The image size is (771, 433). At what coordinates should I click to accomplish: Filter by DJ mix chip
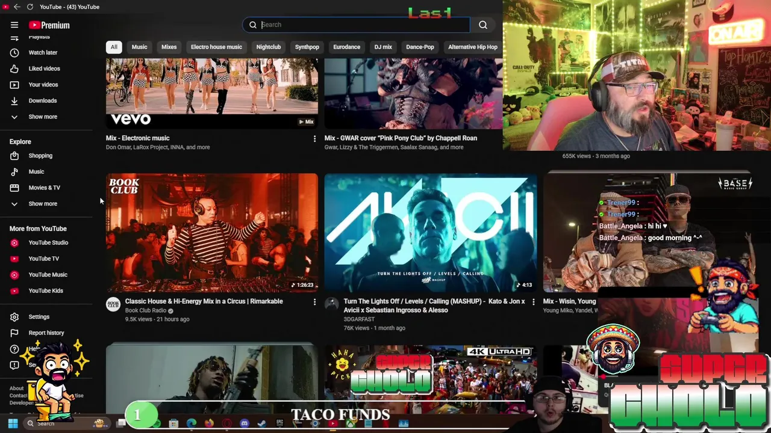tap(383, 47)
